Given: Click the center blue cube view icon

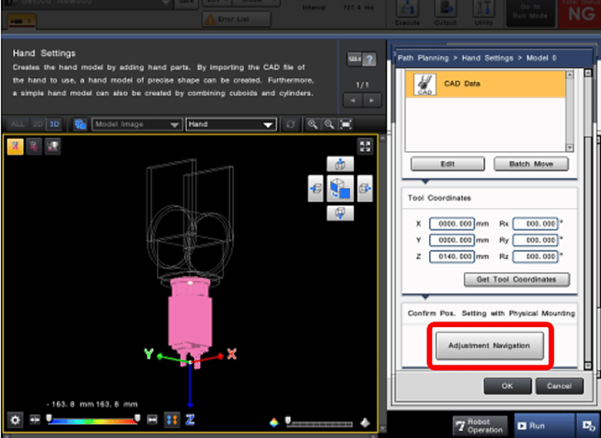Looking at the screenshot, I should click(340, 187).
